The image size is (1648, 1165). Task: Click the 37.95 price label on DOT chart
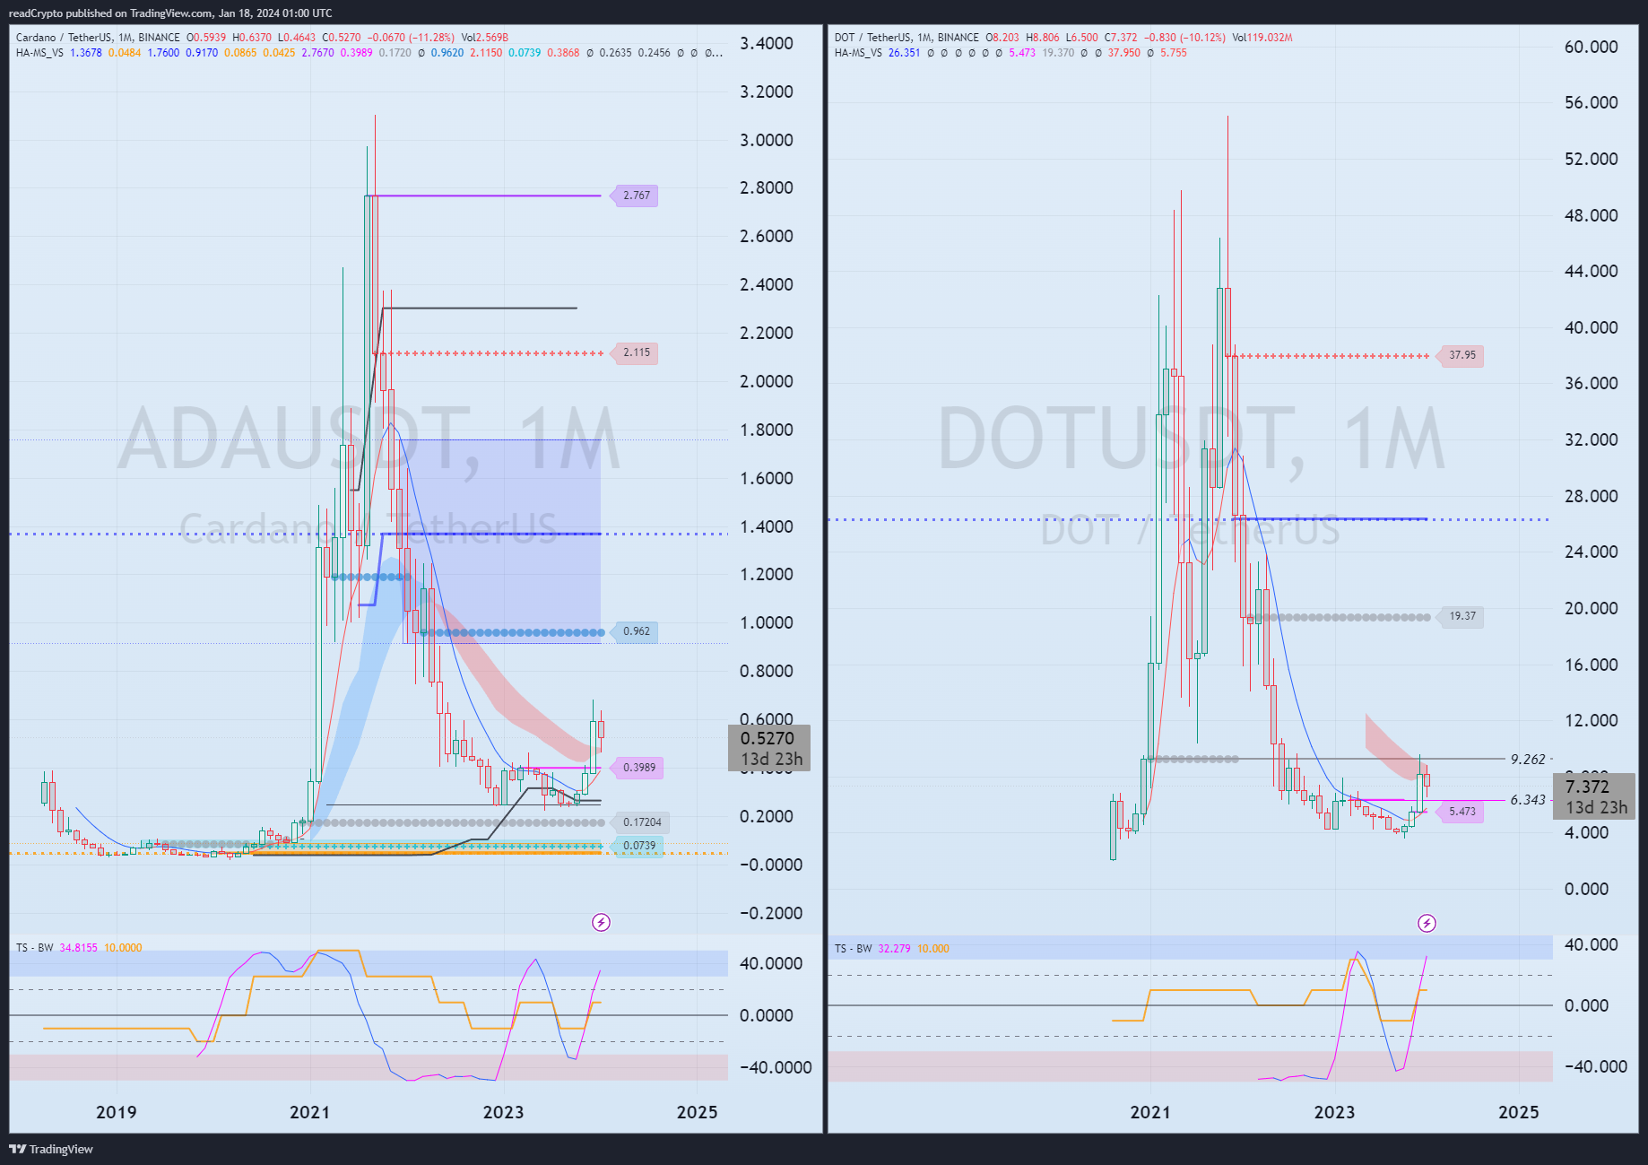(1462, 355)
